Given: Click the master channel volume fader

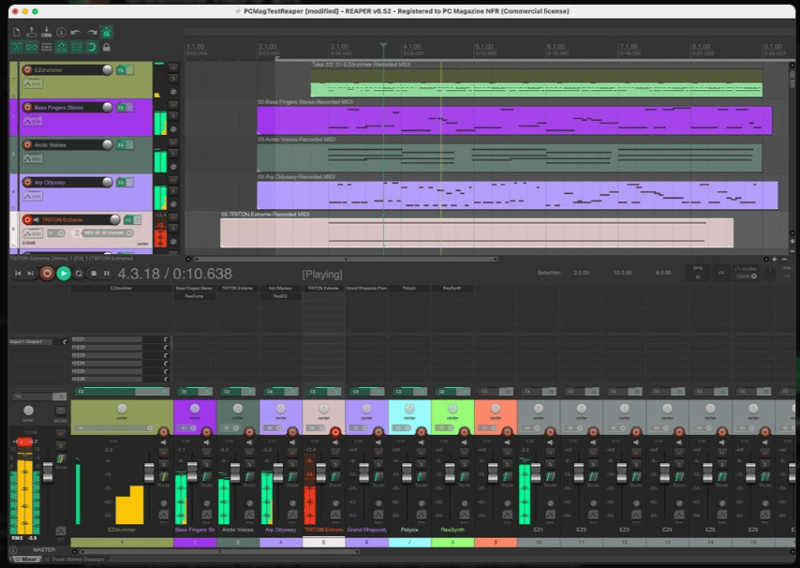Looking at the screenshot, I should tap(48, 472).
